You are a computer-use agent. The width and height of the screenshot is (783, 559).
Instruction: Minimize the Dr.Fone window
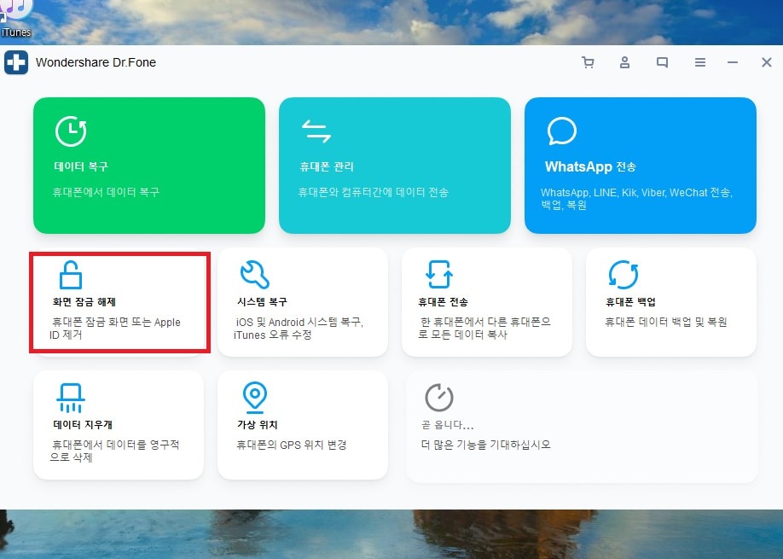733,62
